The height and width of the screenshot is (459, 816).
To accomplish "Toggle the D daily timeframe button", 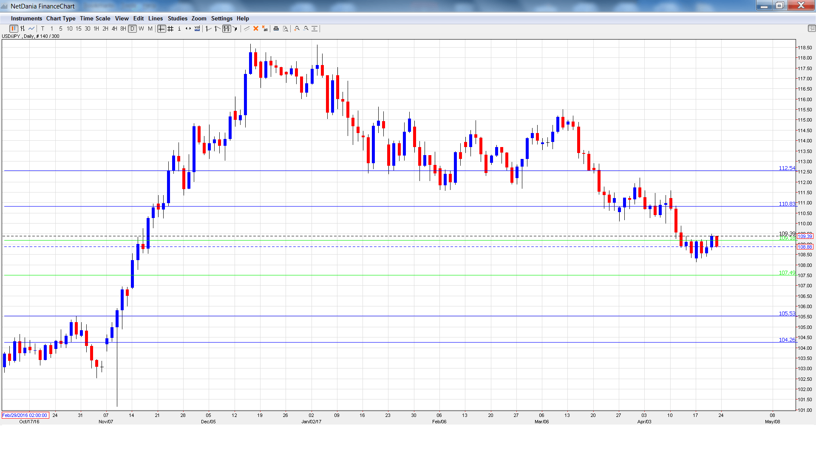I will tap(132, 28).
